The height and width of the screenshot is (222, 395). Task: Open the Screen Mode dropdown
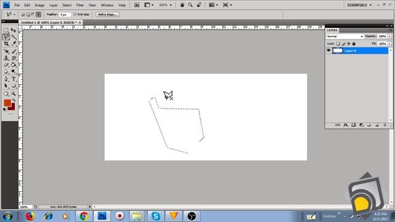[227, 5]
